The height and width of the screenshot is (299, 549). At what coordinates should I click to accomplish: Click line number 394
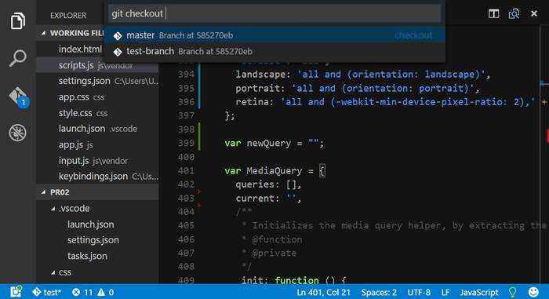pos(186,75)
